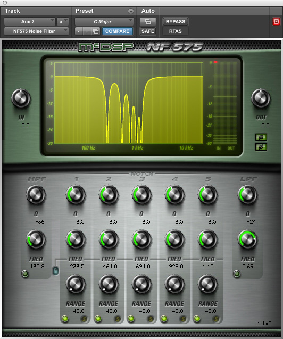This screenshot has height=339, width=283.
Task: Click the NF575 logo
Action: [x=174, y=47]
